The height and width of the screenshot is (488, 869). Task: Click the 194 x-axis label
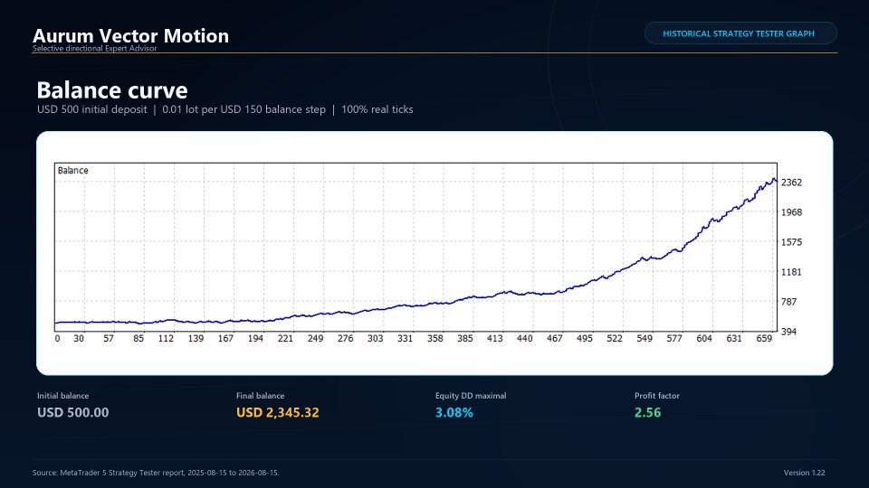[x=255, y=339]
